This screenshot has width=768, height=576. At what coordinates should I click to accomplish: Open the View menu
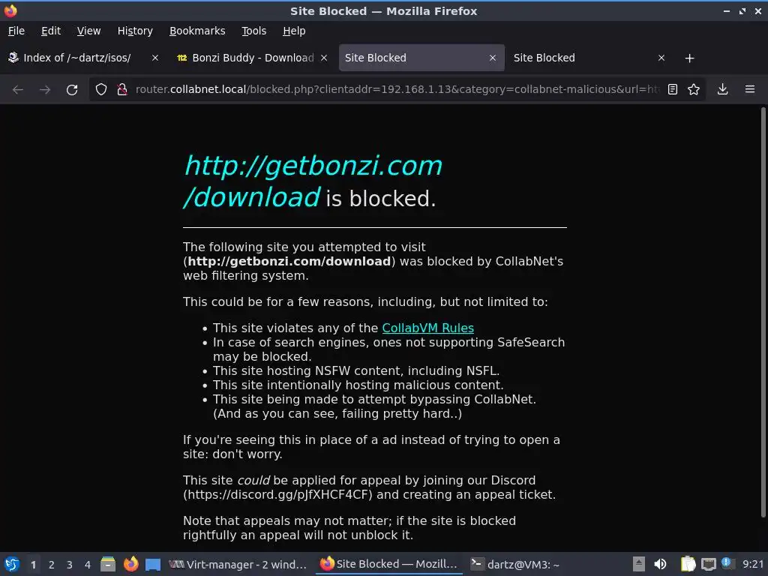(88, 31)
